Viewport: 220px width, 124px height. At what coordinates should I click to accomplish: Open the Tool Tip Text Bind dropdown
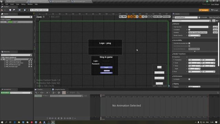tap(215, 27)
